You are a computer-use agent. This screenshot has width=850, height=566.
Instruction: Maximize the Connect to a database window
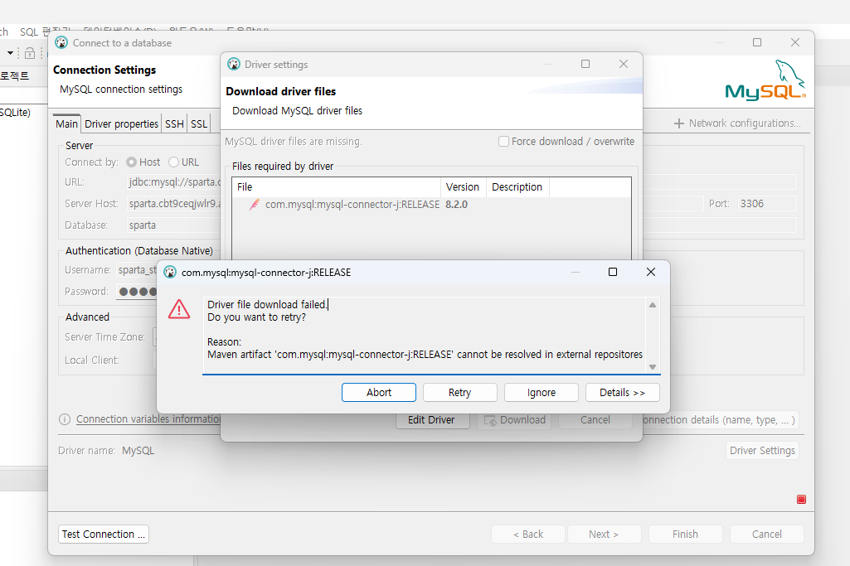(x=757, y=42)
